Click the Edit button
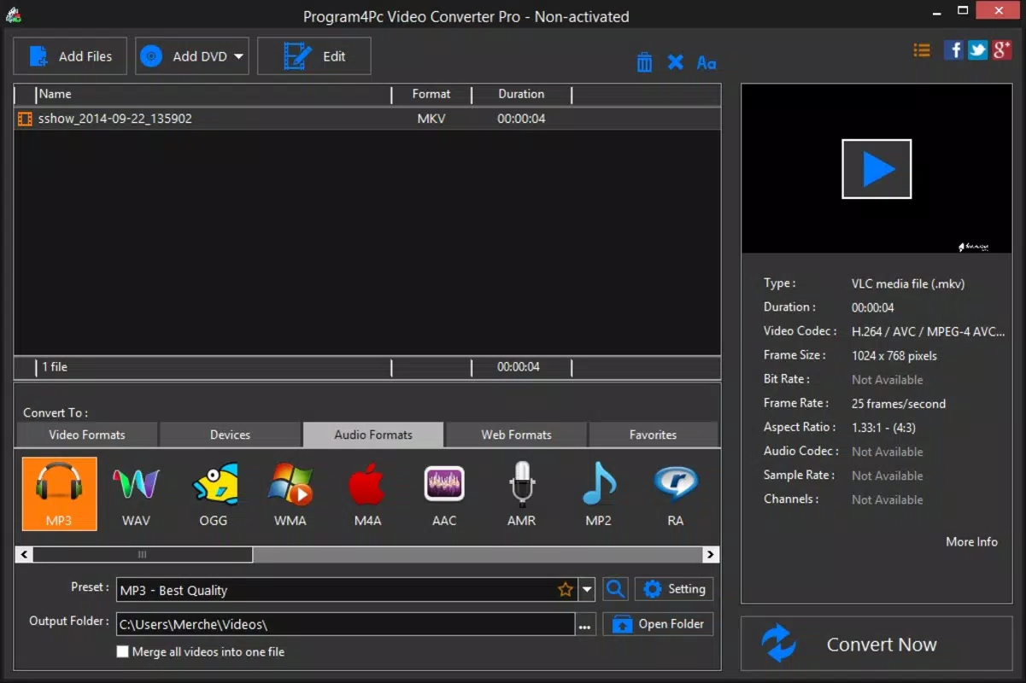Screen dimensions: 1026x683 tap(314, 56)
